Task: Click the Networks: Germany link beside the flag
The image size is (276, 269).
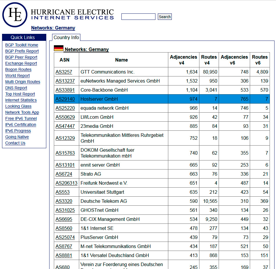Action: click(87, 49)
